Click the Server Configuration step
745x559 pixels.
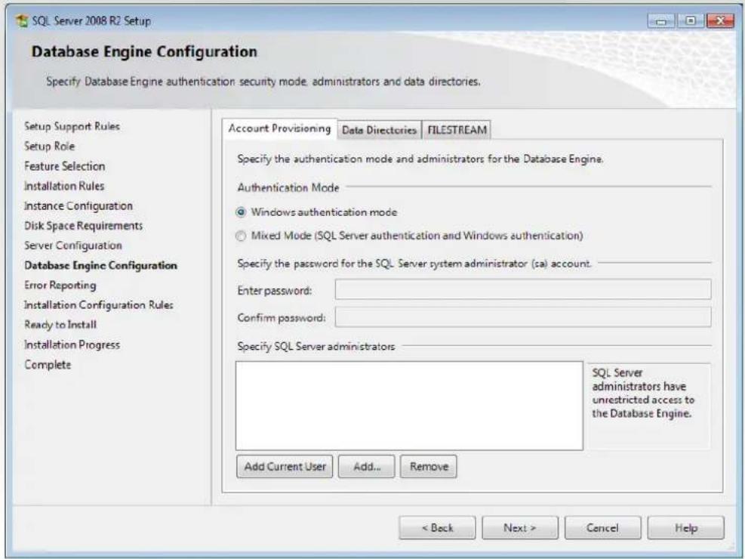point(73,246)
